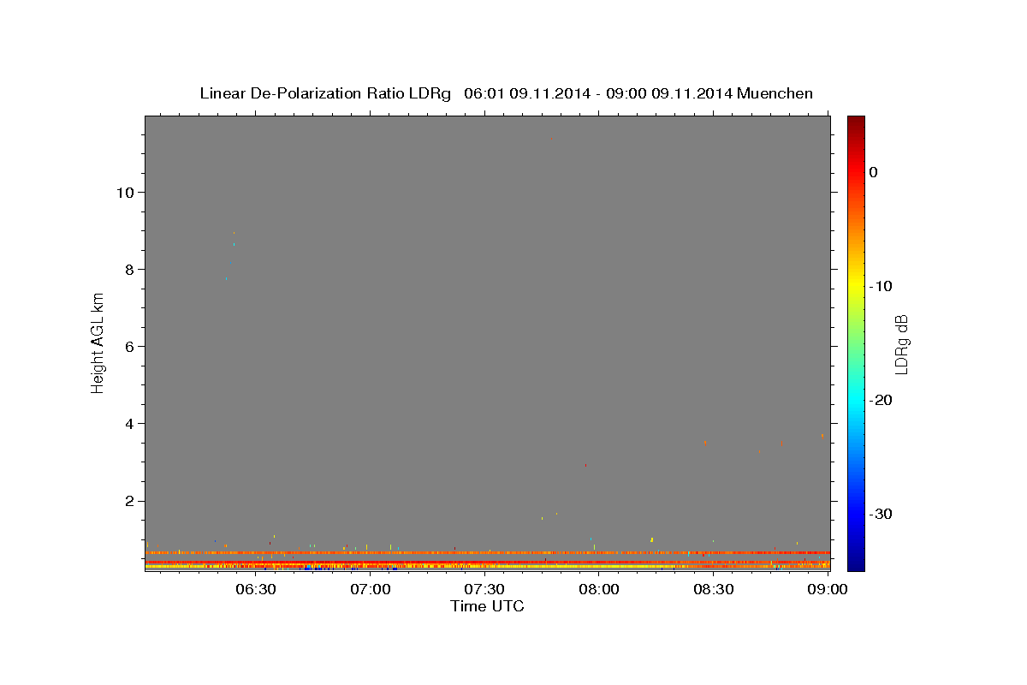The height and width of the screenshot is (685, 1027).
Task: Click the 08:30 time tick label
Action: 712,590
